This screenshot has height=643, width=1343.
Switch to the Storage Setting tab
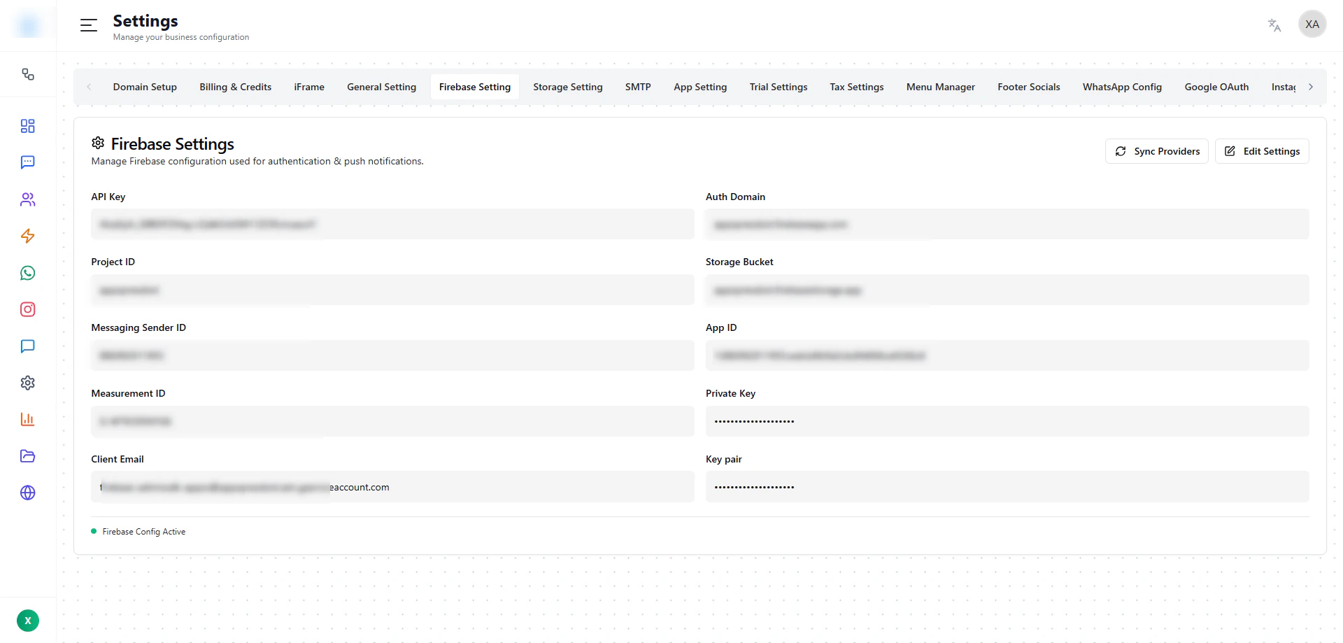(x=568, y=87)
